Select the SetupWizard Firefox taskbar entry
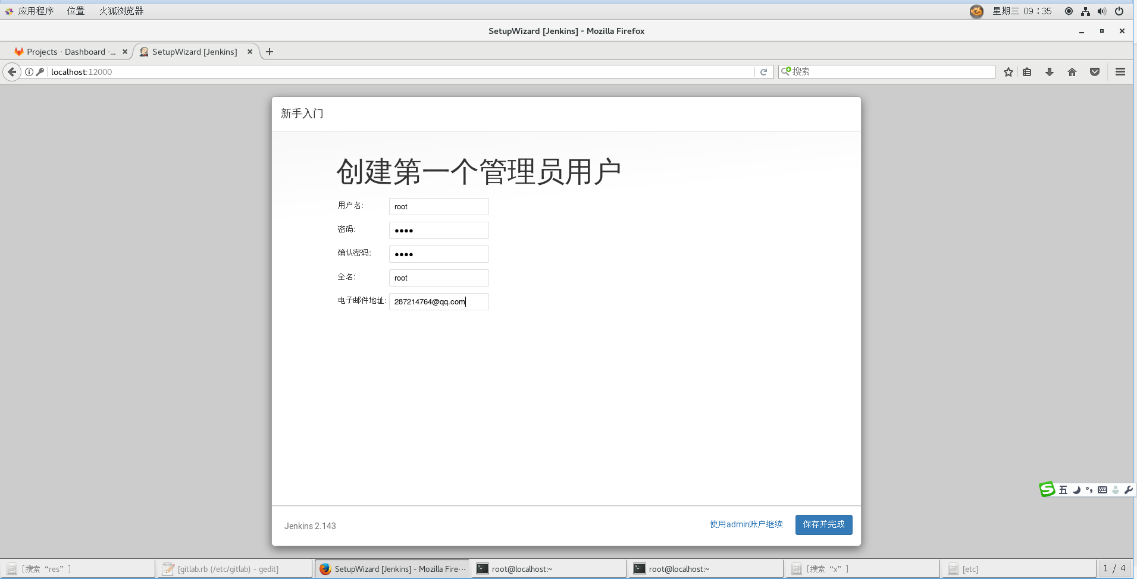 pyautogui.click(x=392, y=569)
